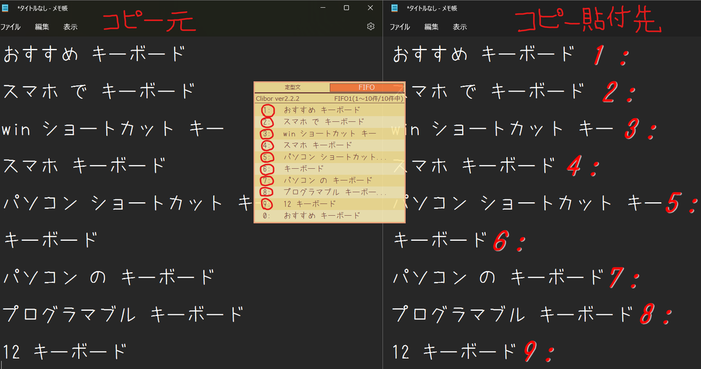Click line おすすめ キーボード in right Notepad
The image size is (701, 369).
(484, 54)
